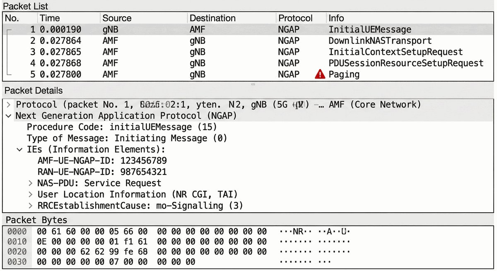The image size is (497, 271).
Task: Expand User Location Information entry
Action: (31, 194)
